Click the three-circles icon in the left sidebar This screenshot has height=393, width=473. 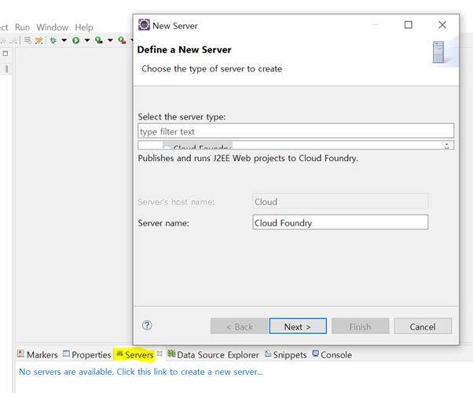pos(7,69)
